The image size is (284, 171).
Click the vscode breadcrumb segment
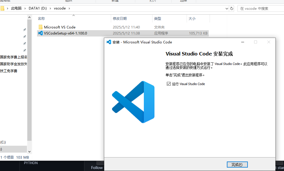pos(60,8)
